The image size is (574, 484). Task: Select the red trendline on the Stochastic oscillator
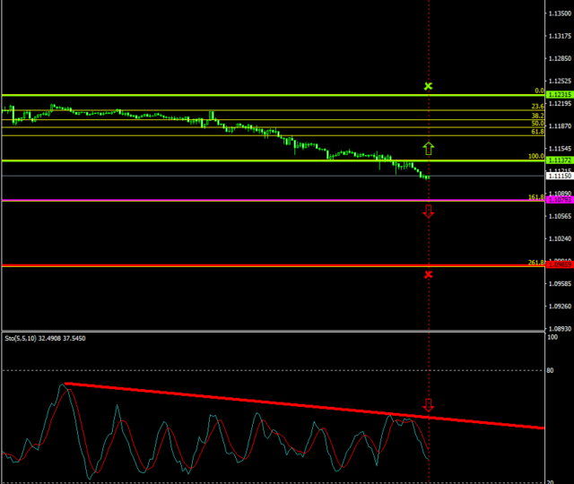pos(269,402)
